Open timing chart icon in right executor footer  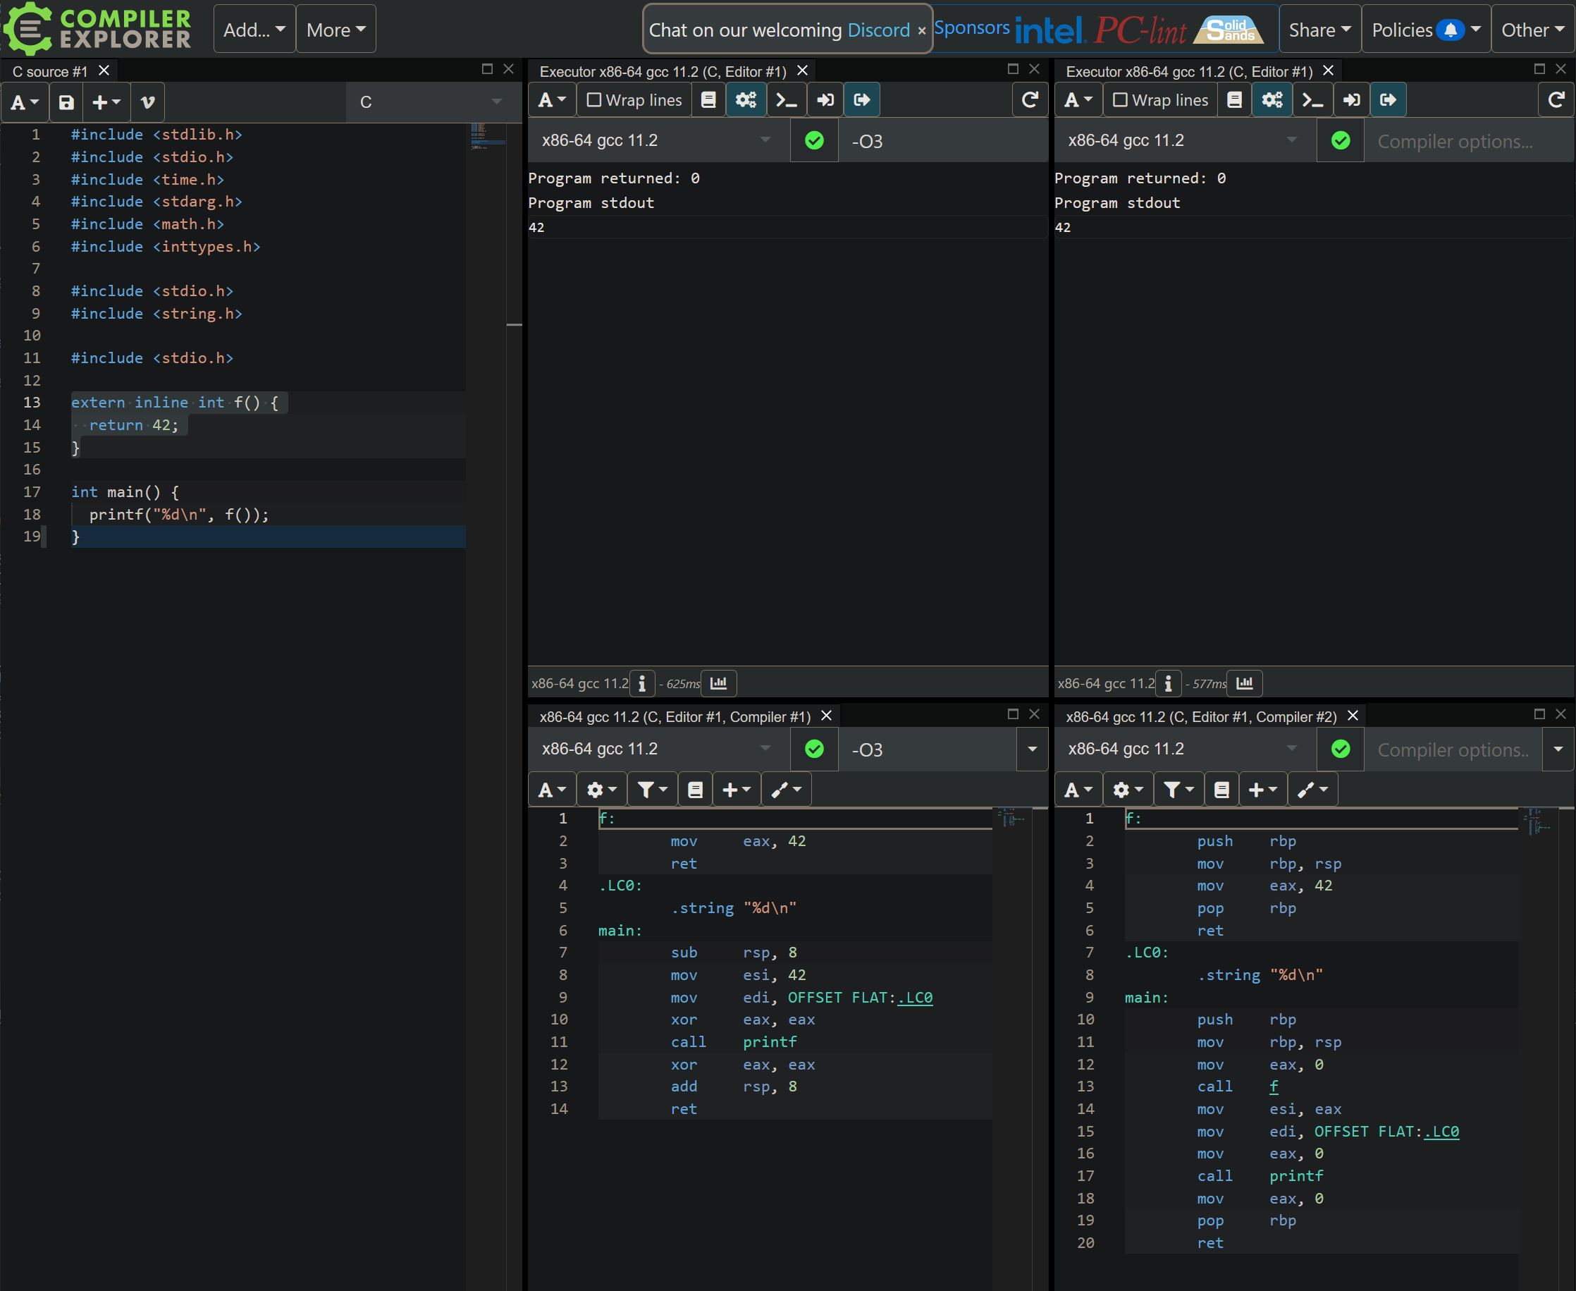click(x=1245, y=683)
